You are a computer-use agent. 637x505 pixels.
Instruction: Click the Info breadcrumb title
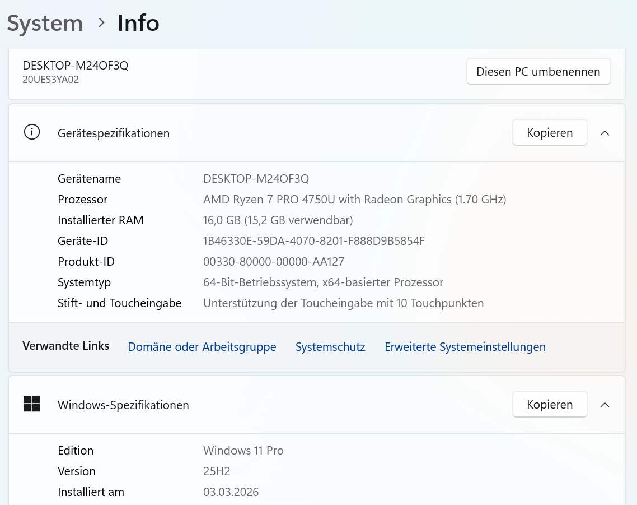pyautogui.click(x=138, y=23)
